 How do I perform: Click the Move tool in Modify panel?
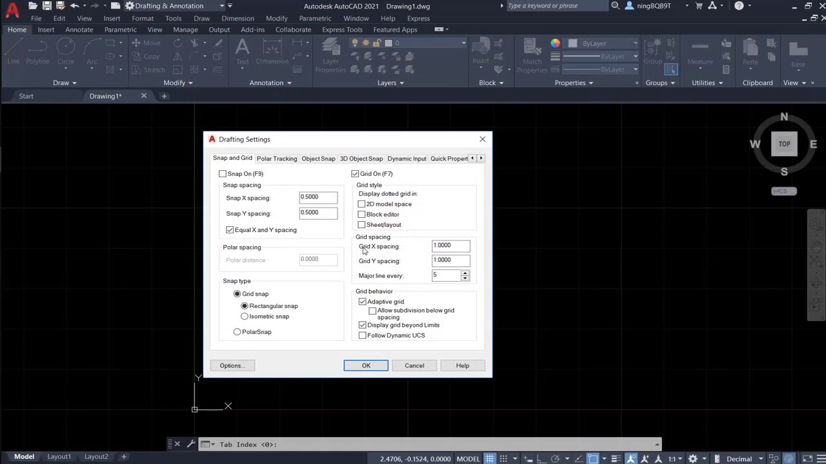146,43
